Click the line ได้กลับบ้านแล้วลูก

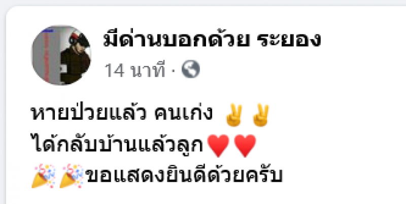pos(118,144)
